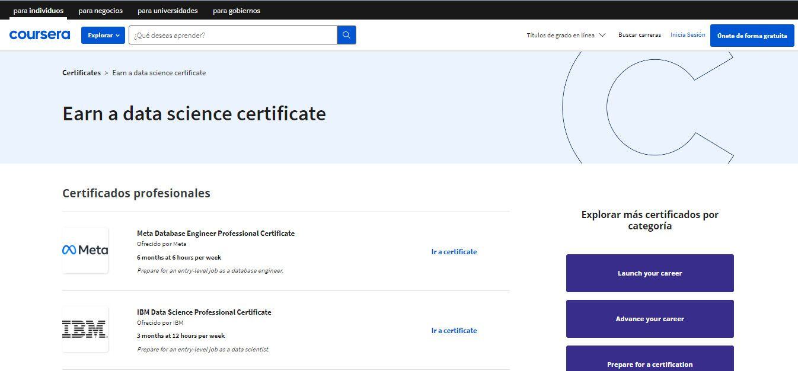Viewport: 798px width, 371px height.
Task: Go to para gobiernos tab
Action: pyautogui.click(x=237, y=11)
